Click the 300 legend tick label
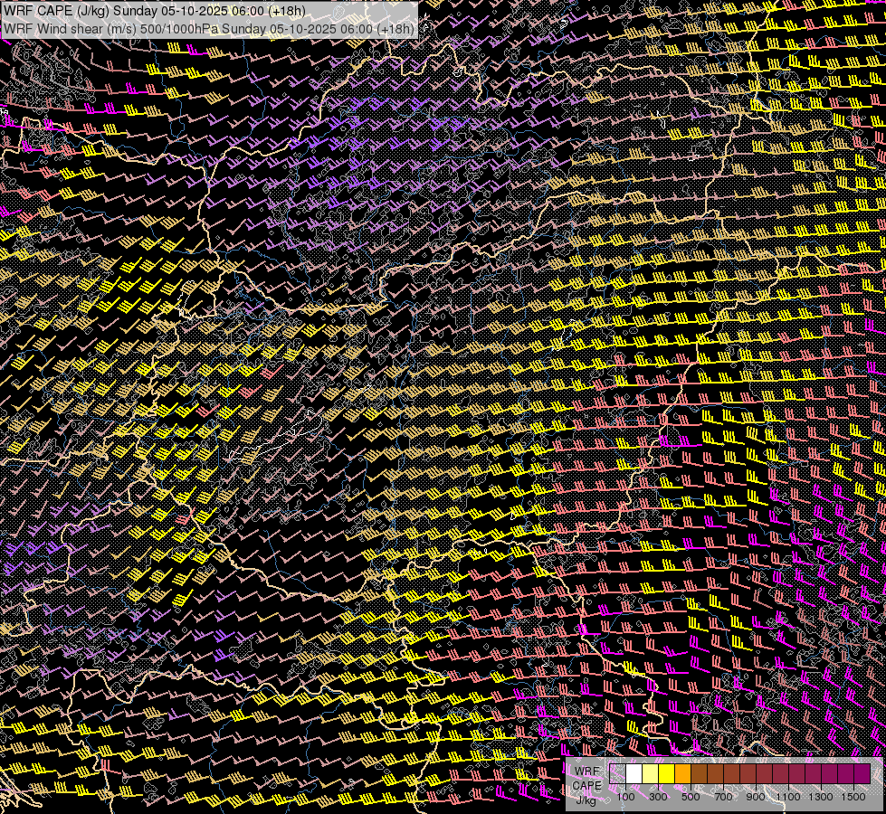Viewport: 886px width, 814px height. [x=658, y=797]
